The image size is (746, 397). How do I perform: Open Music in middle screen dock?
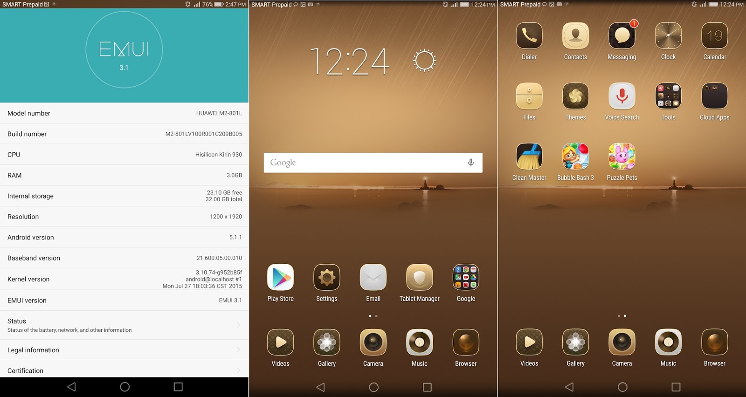point(420,342)
